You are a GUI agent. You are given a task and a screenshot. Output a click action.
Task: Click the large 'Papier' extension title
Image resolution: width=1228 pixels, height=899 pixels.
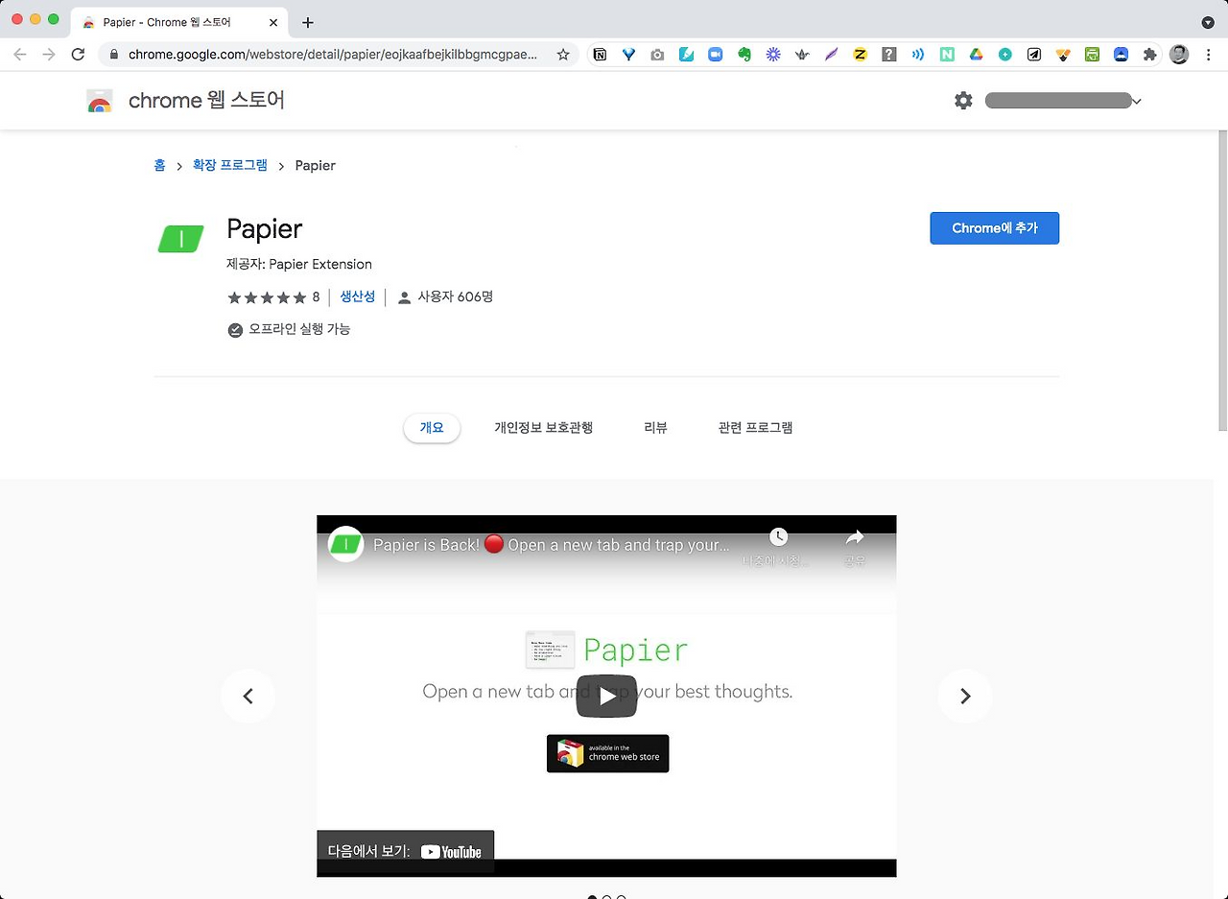[x=265, y=229]
